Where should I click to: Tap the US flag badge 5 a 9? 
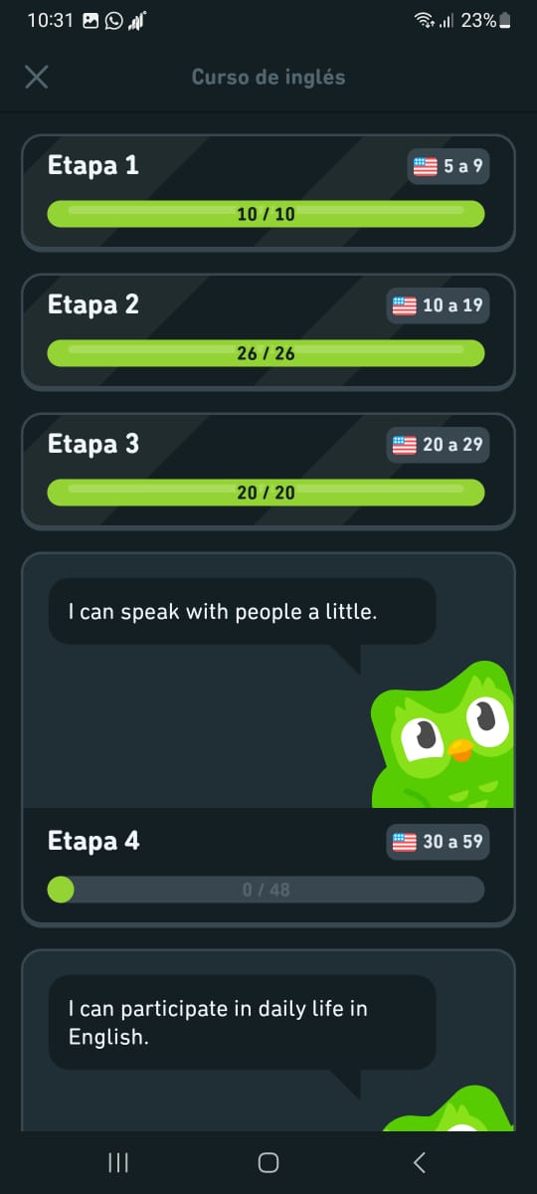[448, 166]
